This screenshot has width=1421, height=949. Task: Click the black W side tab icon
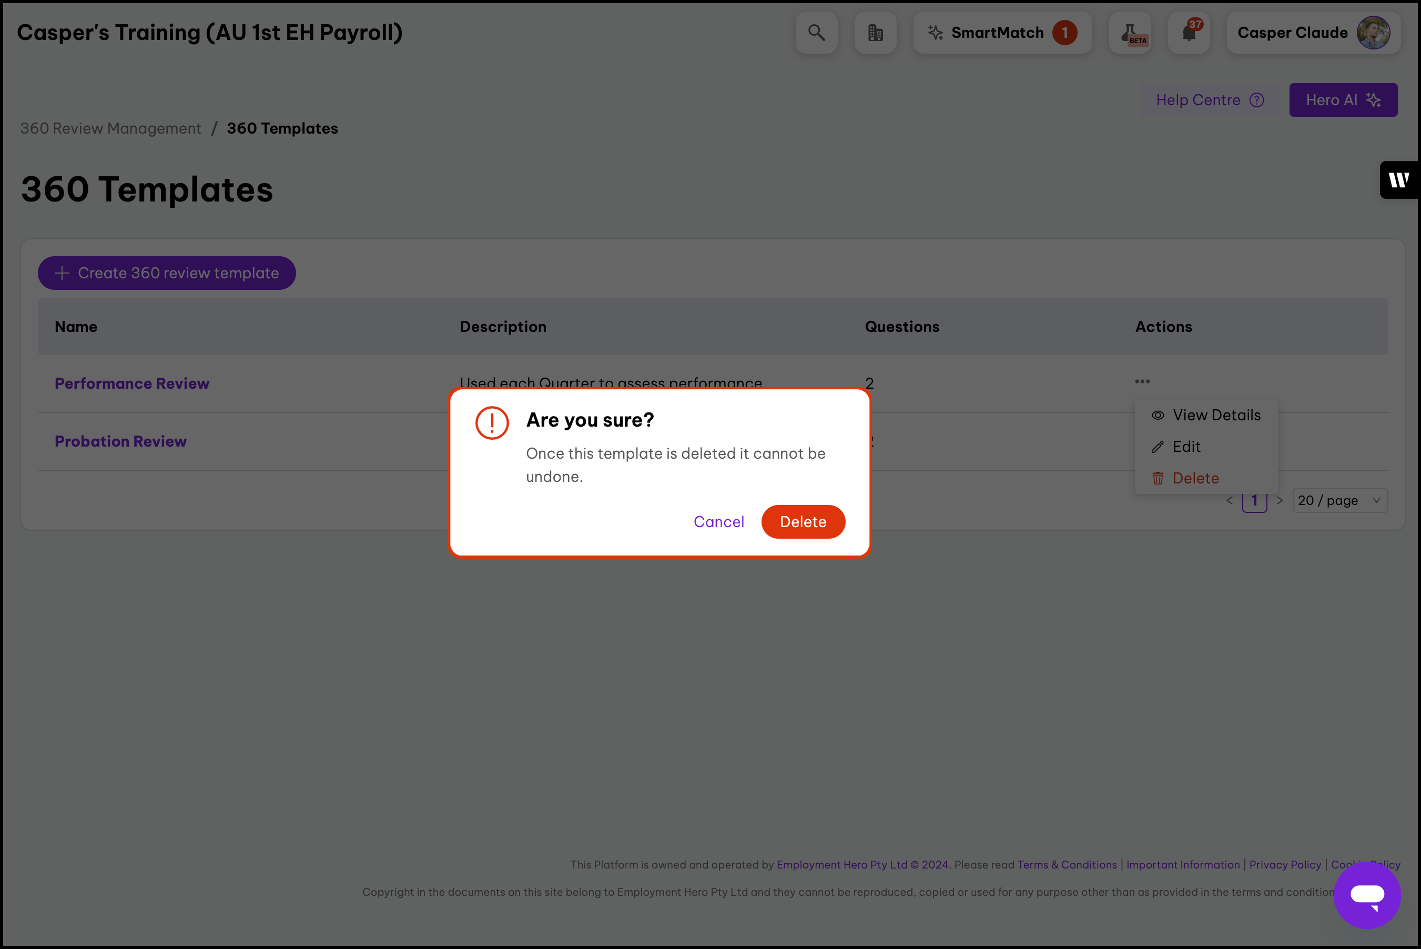(x=1399, y=180)
